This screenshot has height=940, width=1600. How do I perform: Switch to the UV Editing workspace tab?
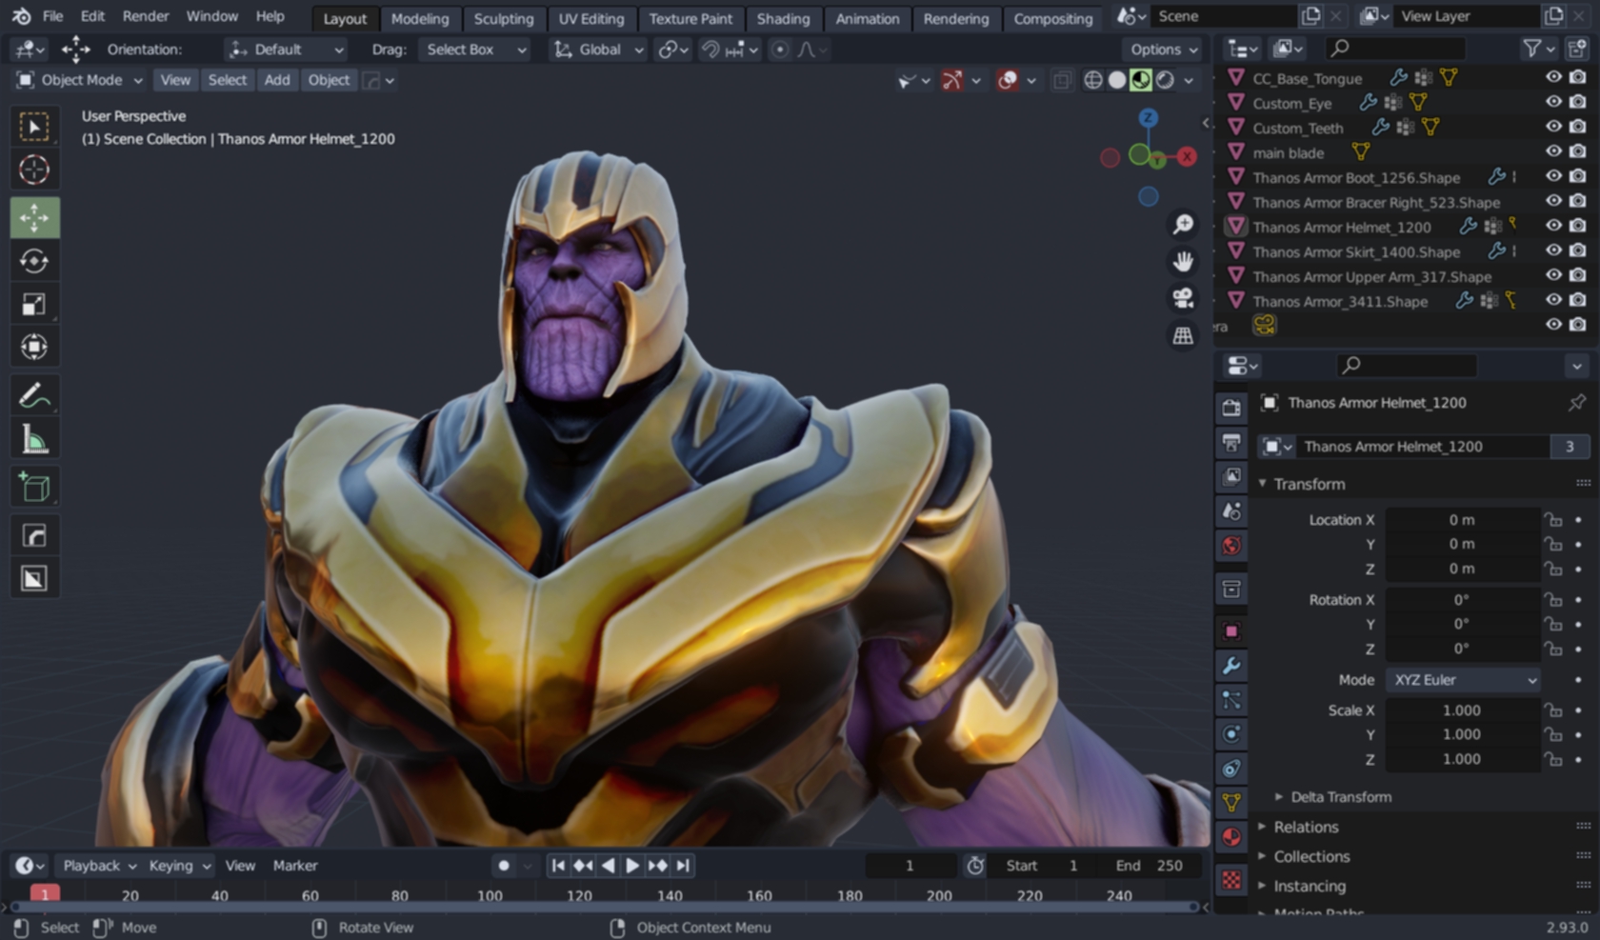click(x=591, y=18)
